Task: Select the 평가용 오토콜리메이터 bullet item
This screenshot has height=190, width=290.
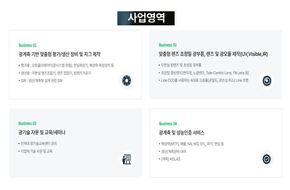Action: coord(66,65)
